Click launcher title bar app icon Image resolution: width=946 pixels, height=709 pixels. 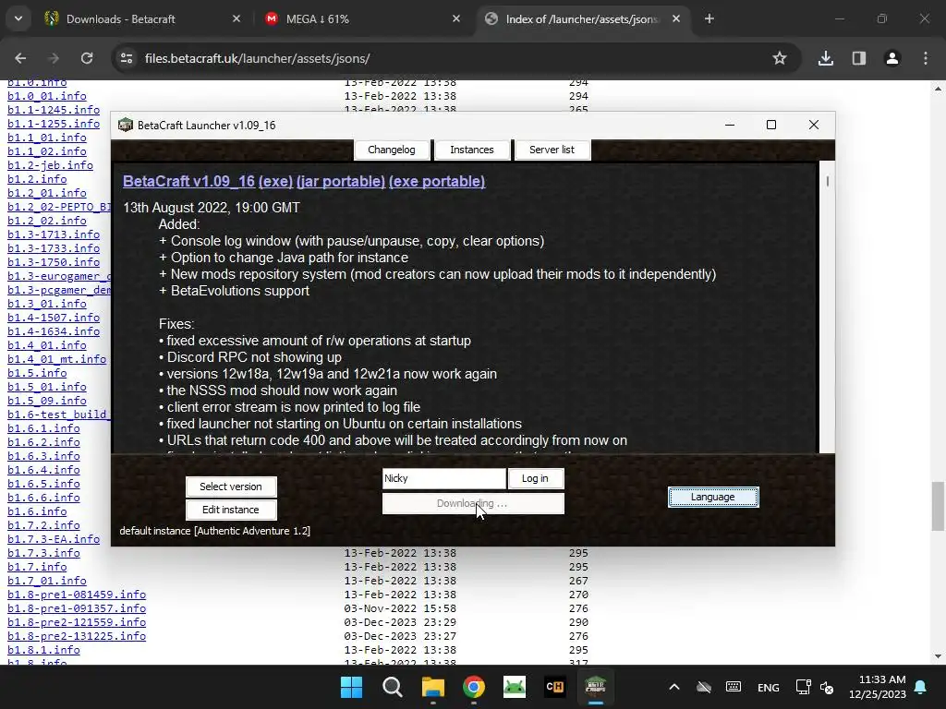126,125
